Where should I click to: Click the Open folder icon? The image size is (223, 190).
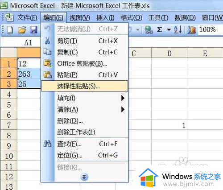point(22,29)
